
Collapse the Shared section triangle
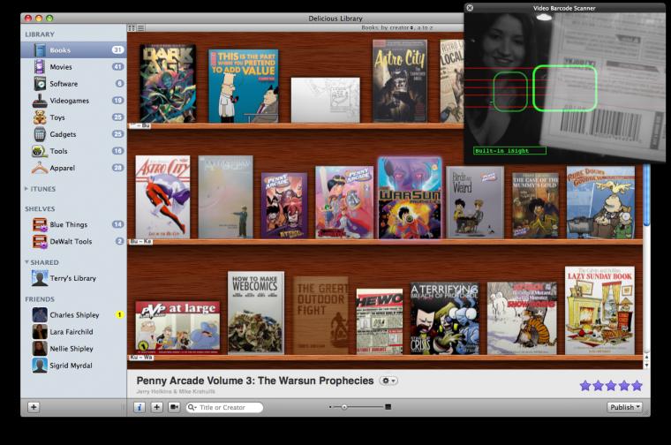tap(26, 262)
